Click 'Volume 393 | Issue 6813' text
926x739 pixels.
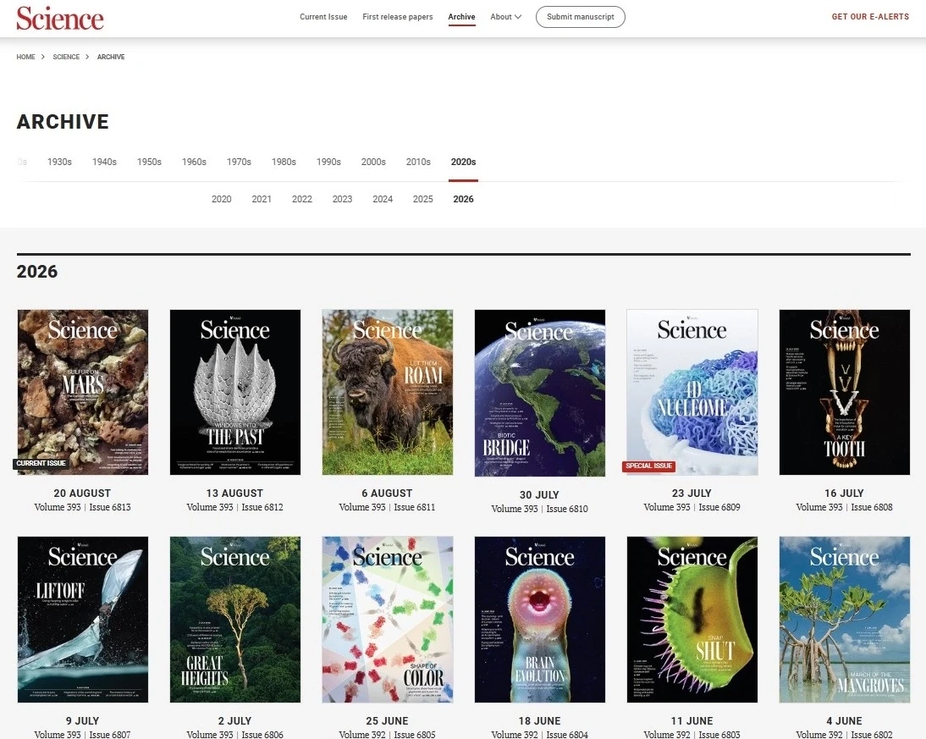[x=82, y=507]
